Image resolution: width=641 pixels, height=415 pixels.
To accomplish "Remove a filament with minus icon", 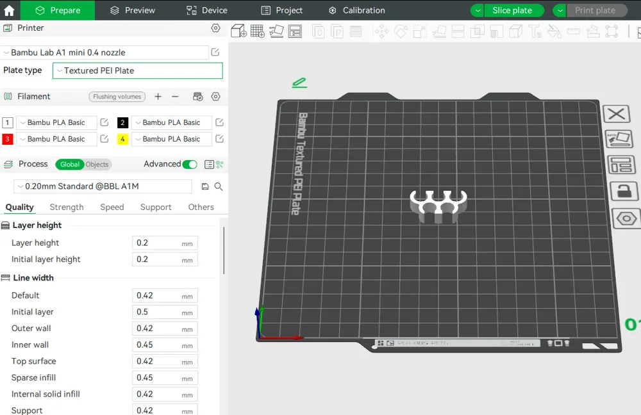I will coord(175,97).
